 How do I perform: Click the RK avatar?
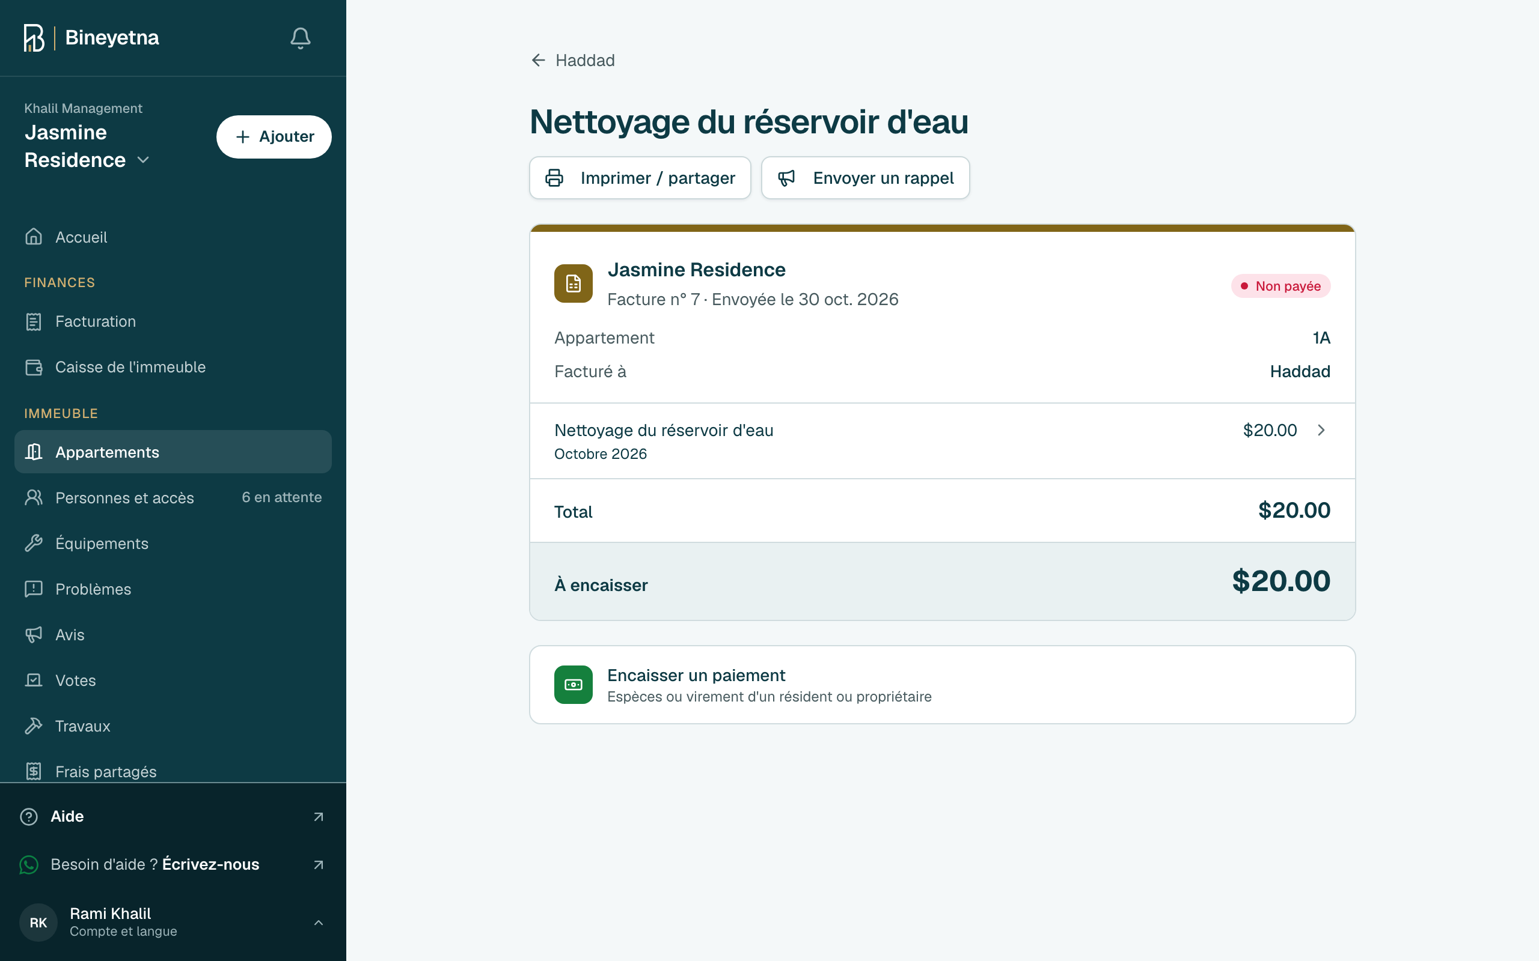[x=38, y=922]
